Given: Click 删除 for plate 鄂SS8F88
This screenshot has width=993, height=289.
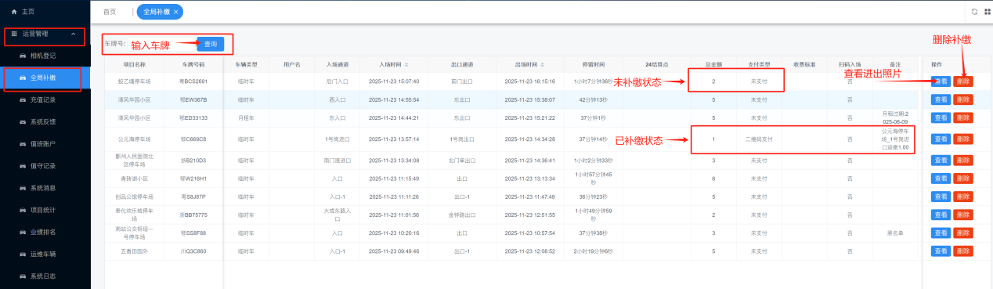Looking at the screenshot, I should [963, 233].
